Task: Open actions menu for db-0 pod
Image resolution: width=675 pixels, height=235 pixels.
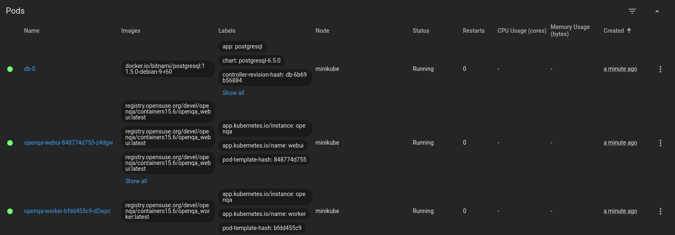Action: pyautogui.click(x=660, y=69)
